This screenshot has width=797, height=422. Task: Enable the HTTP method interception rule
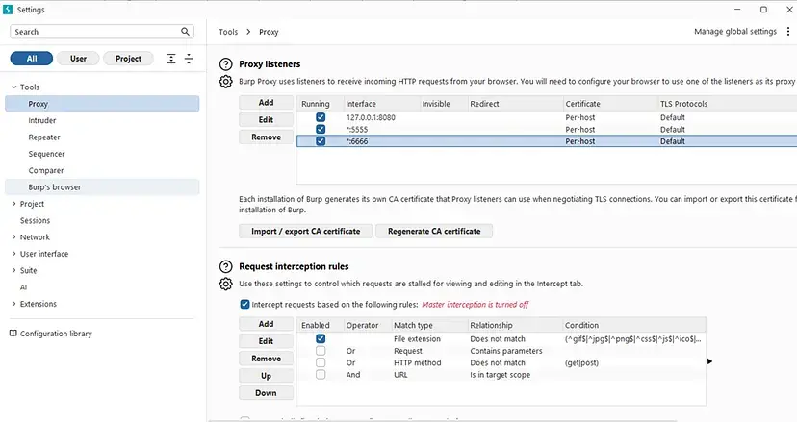tap(321, 362)
